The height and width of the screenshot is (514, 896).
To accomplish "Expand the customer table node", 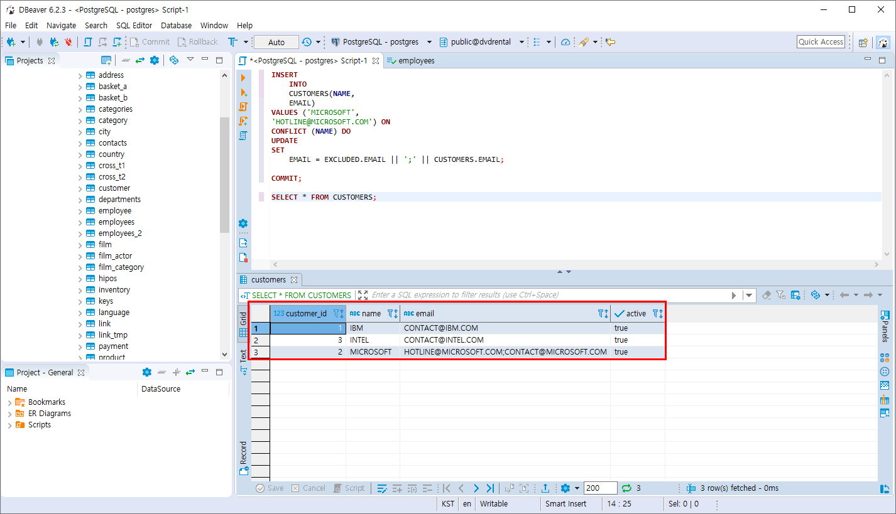I will [x=80, y=188].
